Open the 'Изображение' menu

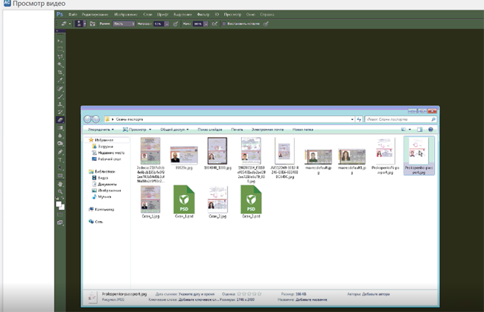126,14
